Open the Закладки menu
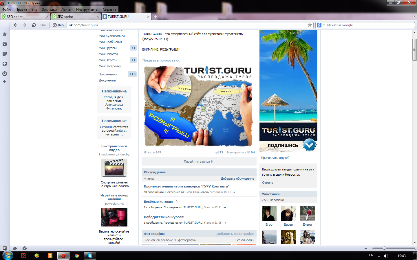Screen dimensions: 417x260 pyautogui.click(x=49, y=10)
